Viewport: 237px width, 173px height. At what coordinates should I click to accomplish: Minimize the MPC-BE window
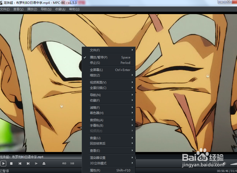(222, 2)
